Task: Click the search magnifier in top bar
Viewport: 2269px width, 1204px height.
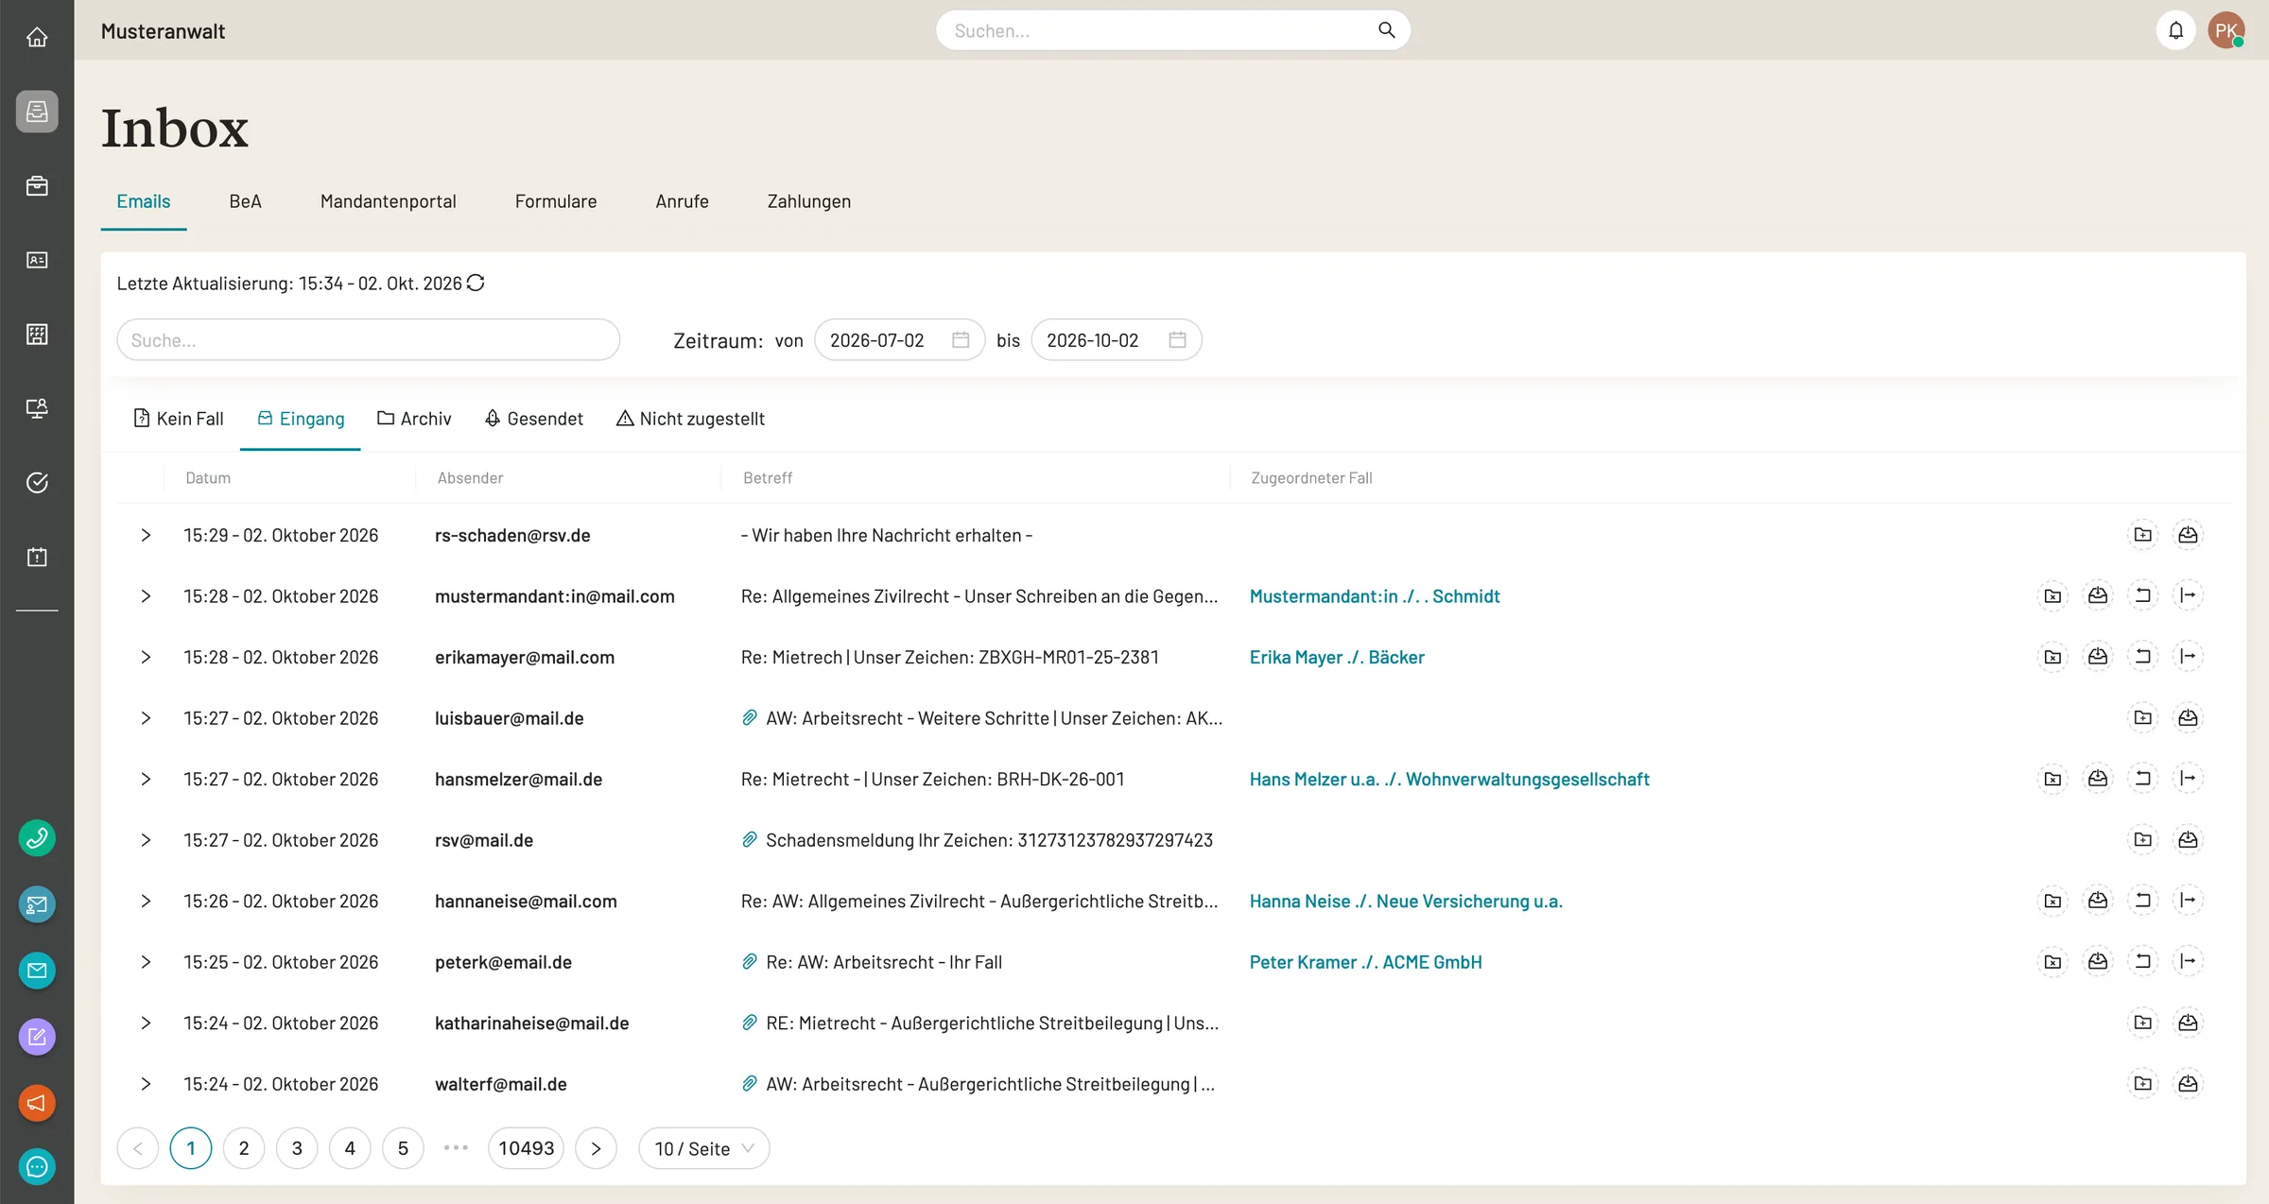Action: click(1386, 30)
